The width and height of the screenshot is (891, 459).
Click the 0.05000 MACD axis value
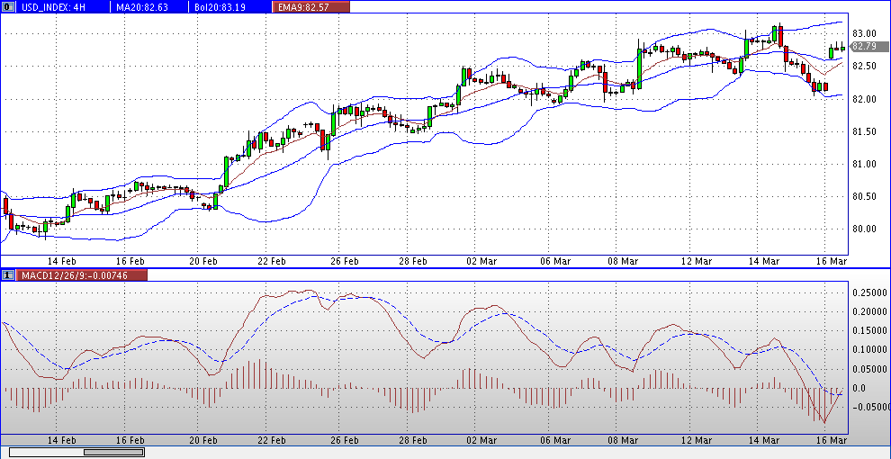pyautogui.click(x=869, y=369)
